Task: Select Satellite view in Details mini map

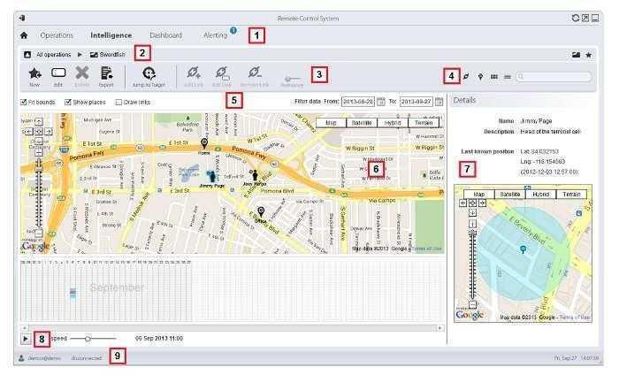Action: 510,195
